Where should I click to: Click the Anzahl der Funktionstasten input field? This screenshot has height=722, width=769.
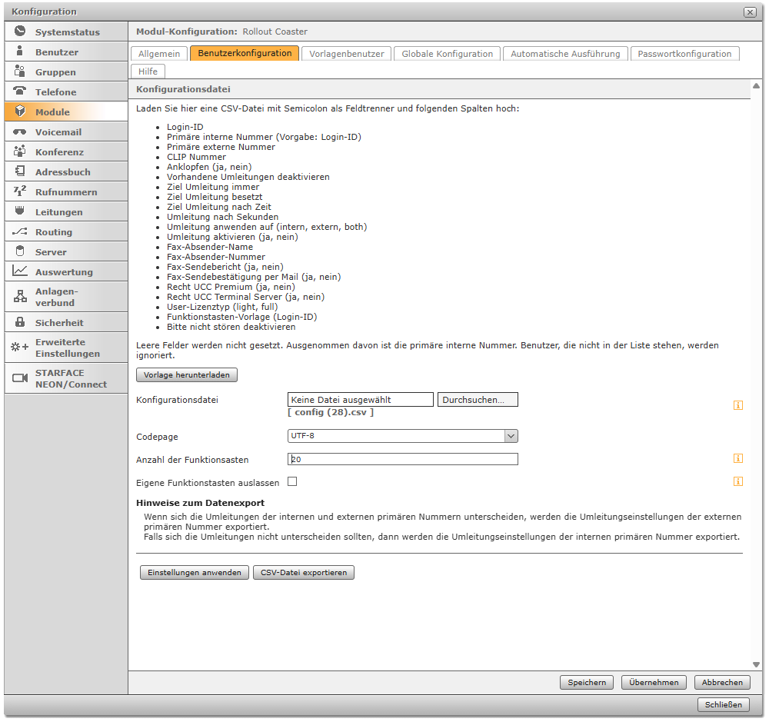(403, 459)
